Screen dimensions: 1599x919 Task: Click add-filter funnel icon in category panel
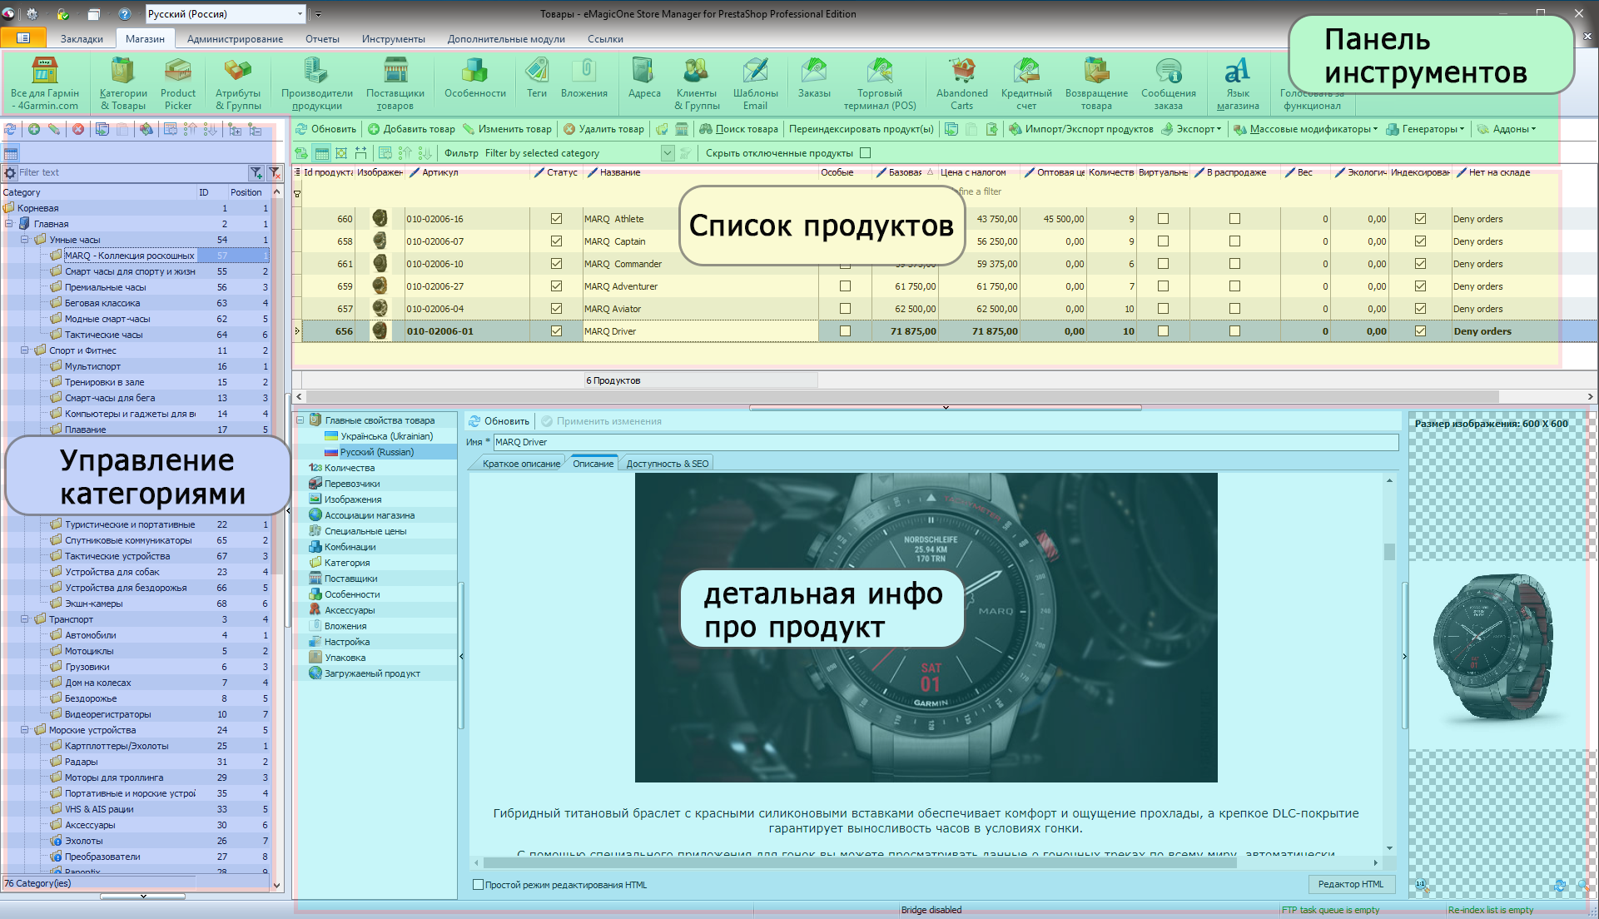(x=256, y=172)
